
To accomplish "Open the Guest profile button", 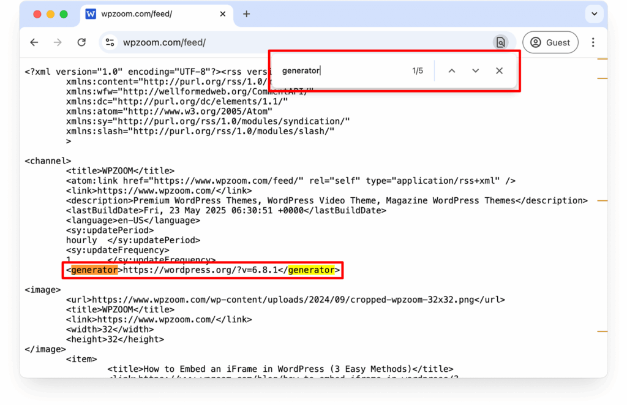I will tap(550, 42).
